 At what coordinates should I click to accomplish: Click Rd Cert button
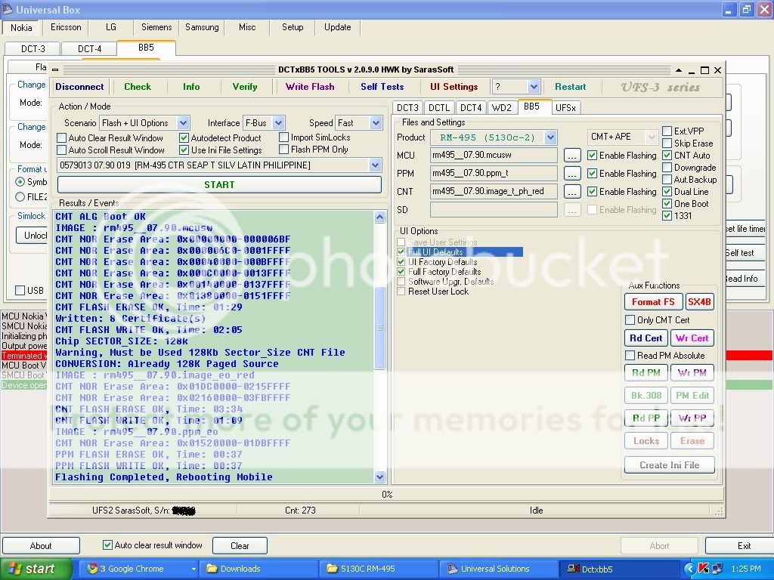(646, 338)
